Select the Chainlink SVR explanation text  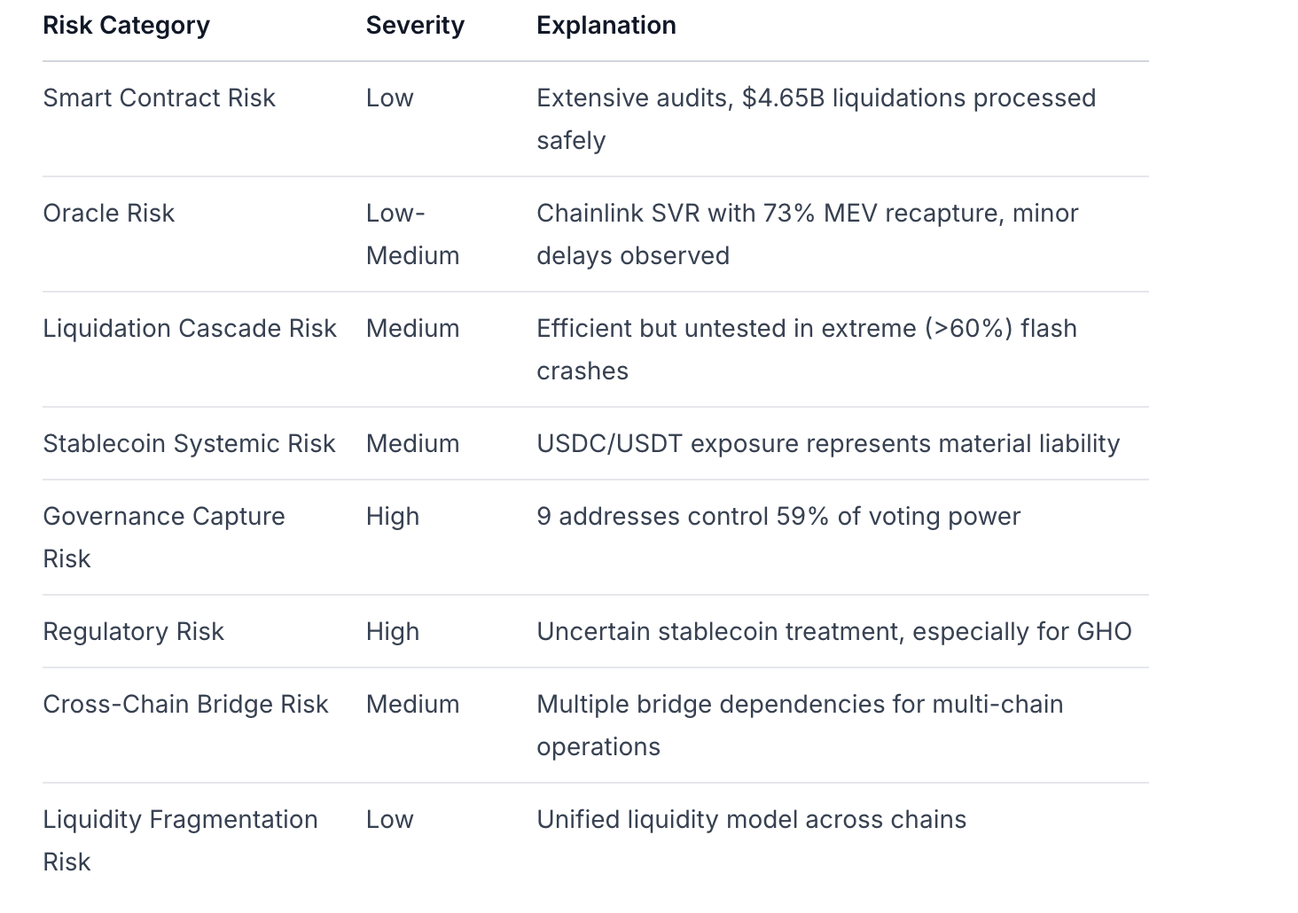click(807, 234)
